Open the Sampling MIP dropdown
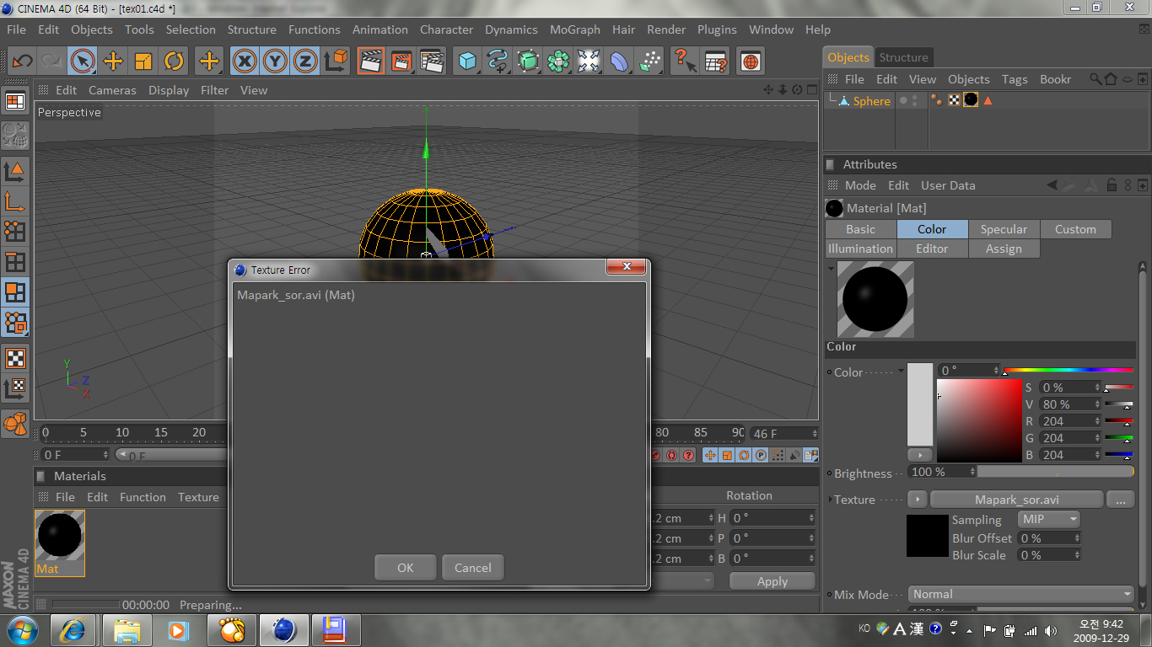 (1049, 520)
